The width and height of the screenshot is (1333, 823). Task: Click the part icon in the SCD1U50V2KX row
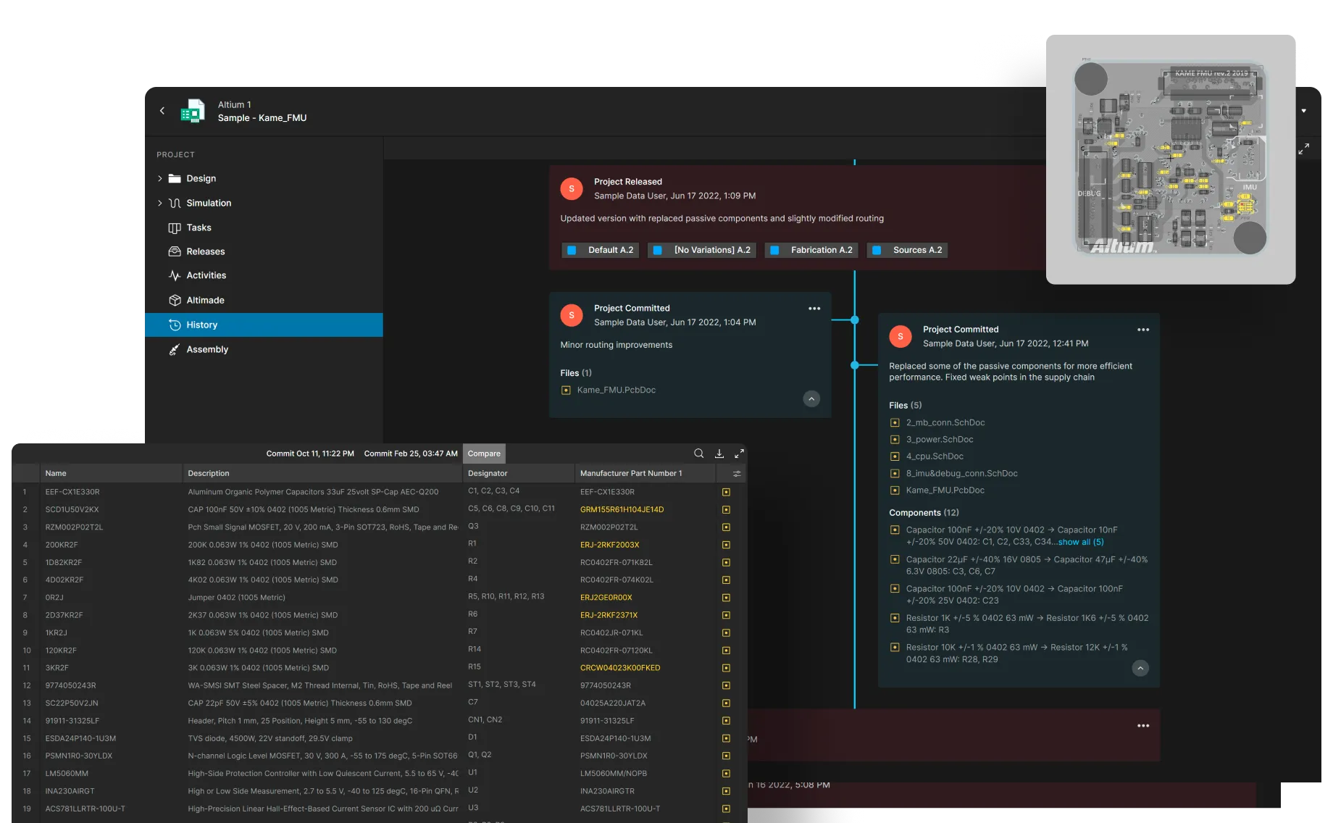coord(726,510)
